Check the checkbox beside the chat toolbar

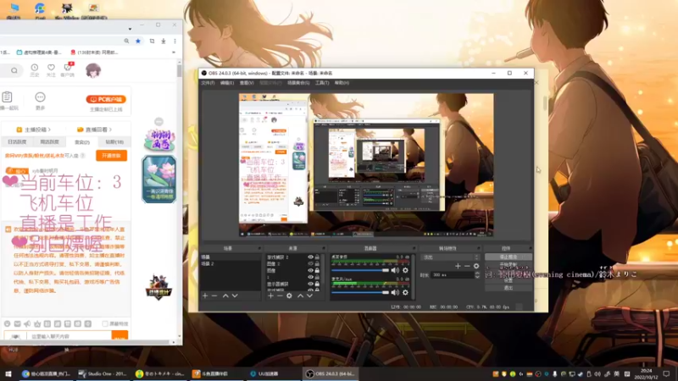[105, 323]
